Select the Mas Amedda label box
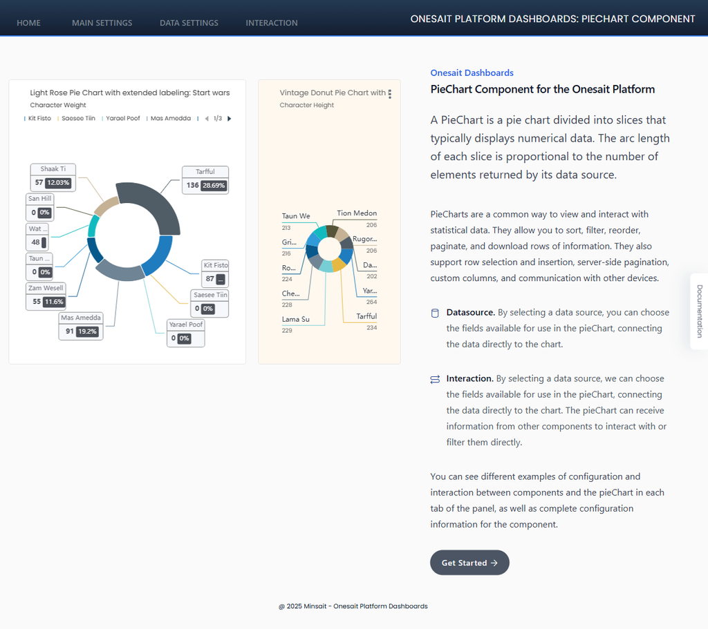Image resolution: width=708 pixels, height=629 pixels. tap(81, 326)
